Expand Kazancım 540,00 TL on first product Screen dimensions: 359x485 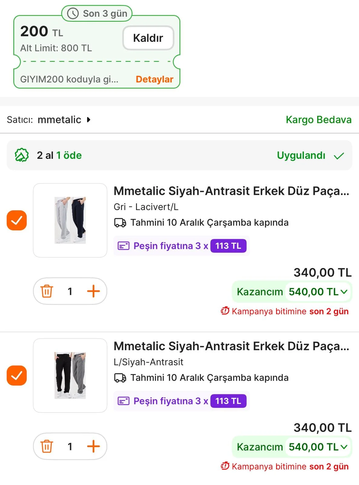[x=344, y=292]
